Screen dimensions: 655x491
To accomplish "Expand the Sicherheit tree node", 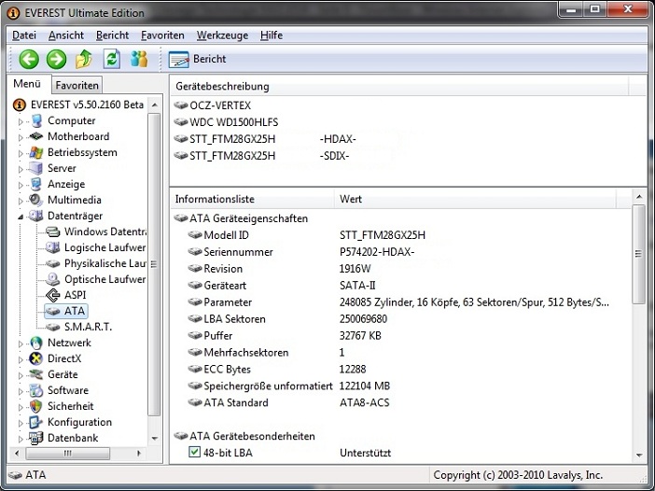I will point(21,407).
